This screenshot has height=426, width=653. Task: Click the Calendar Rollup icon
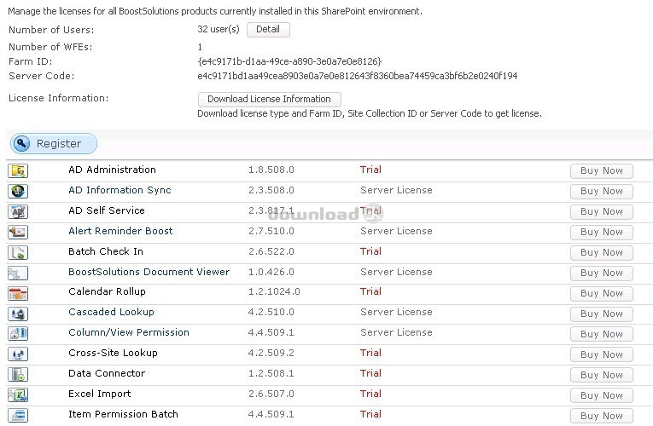click(18, 293)
